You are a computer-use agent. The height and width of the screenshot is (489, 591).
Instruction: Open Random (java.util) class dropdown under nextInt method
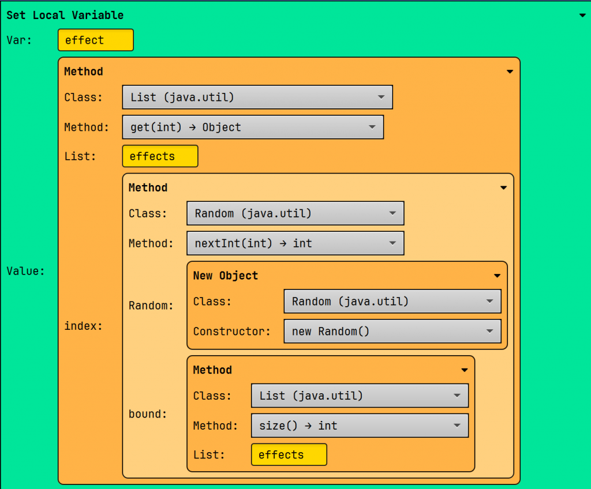click(295, 213)
